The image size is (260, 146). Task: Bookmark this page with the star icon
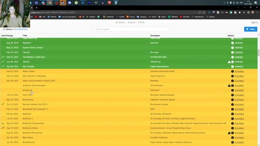(204, 13)
